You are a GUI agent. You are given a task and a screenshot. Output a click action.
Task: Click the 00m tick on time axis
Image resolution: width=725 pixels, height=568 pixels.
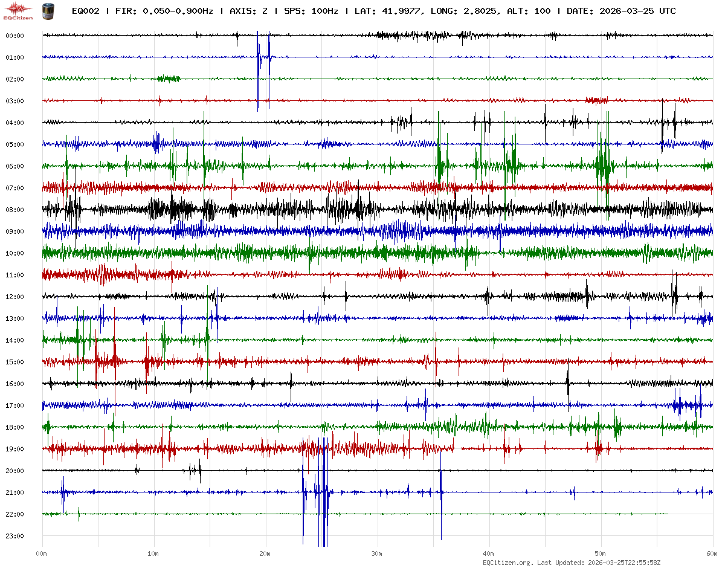point(42,553)
